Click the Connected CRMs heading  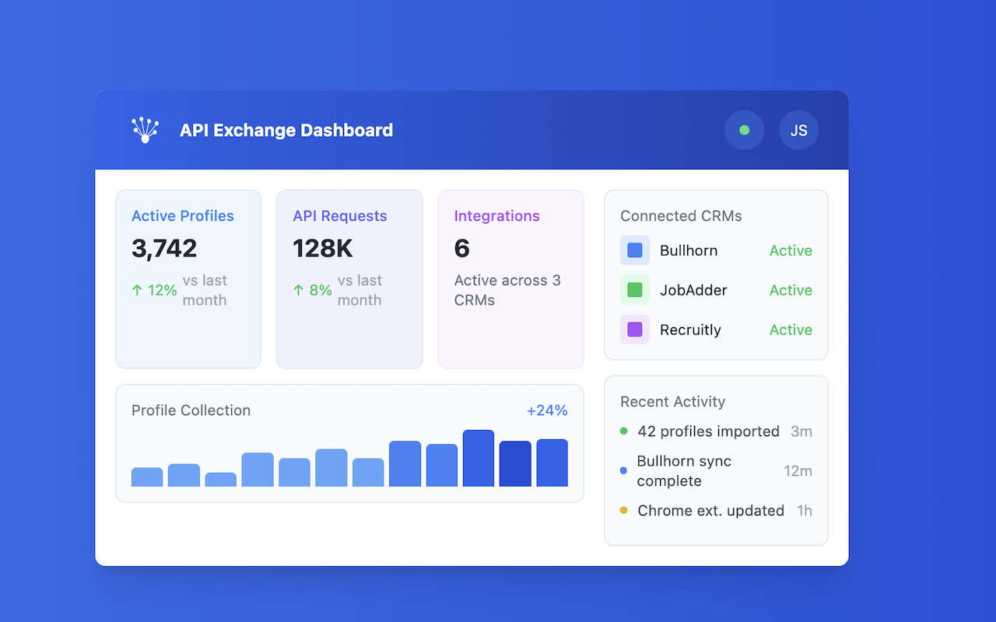[681, 216]
